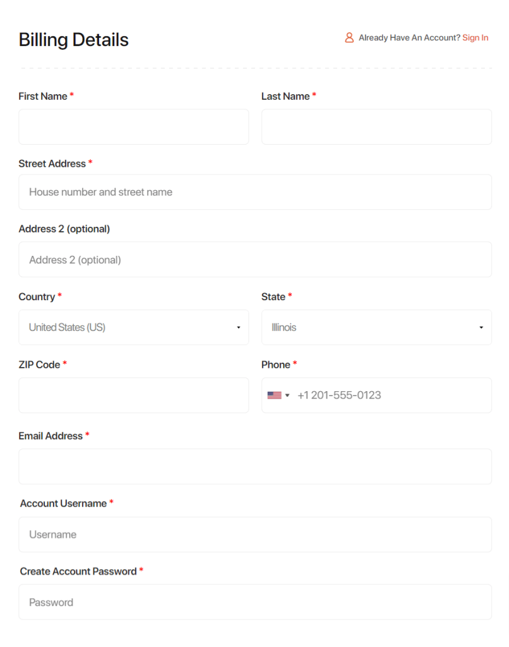Select the ZIP Code text field
509x647 pixels.
[x=134, y=396]
